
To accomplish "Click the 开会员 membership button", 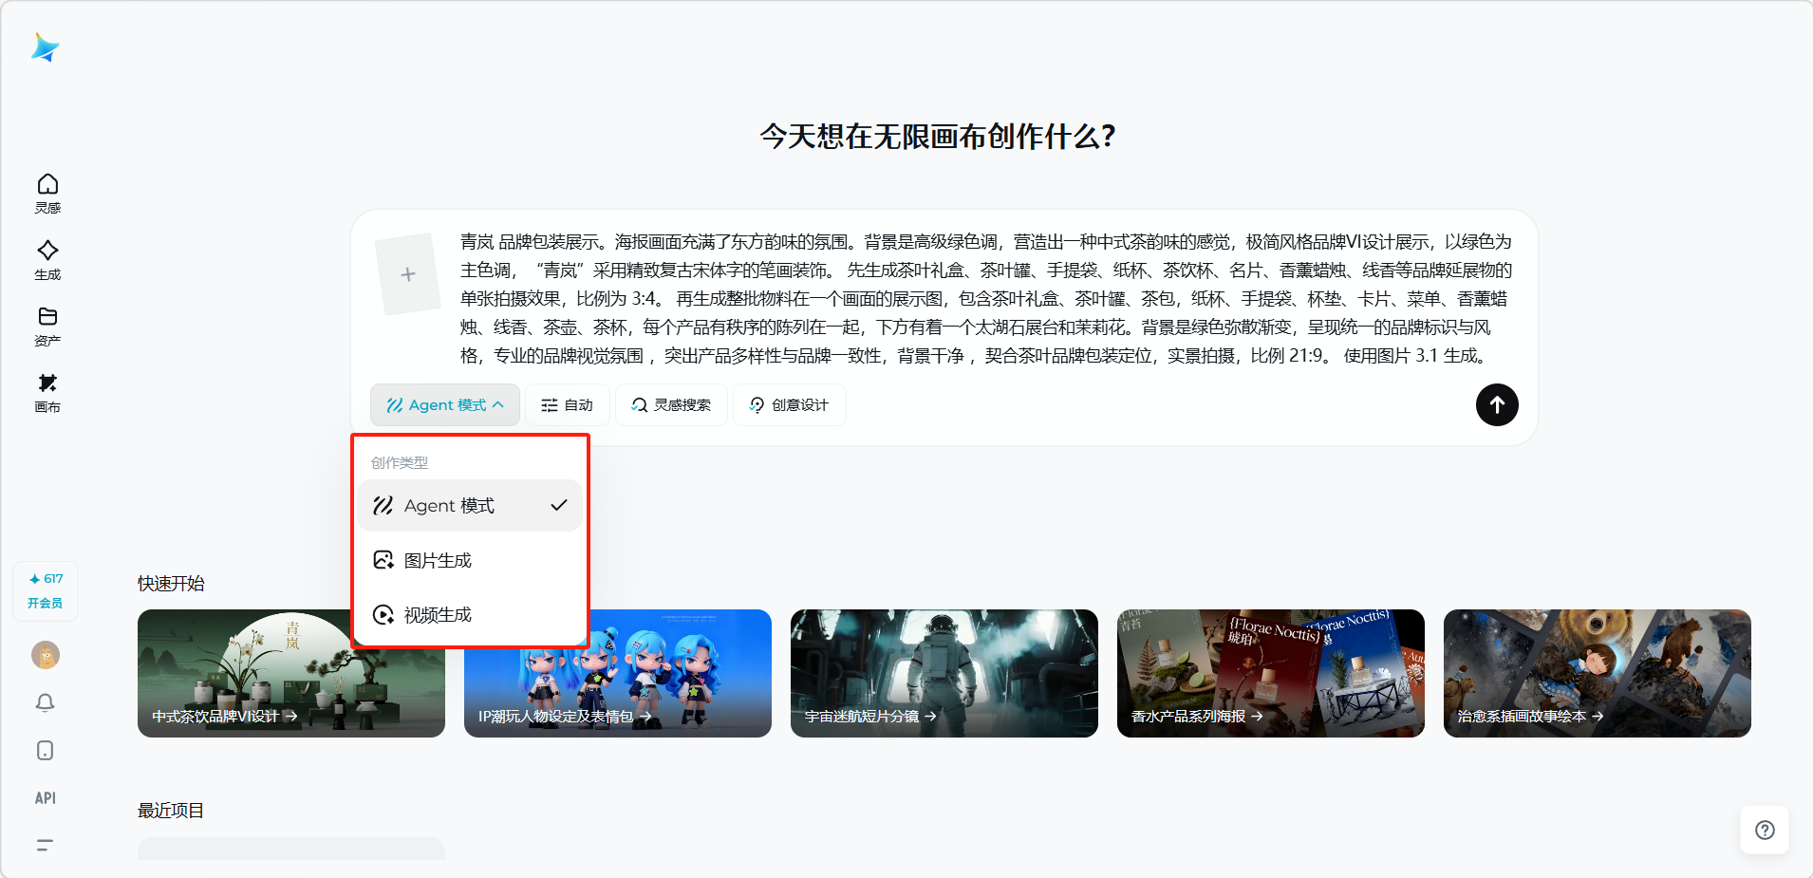I will pyautogui.click(x=45, y=603).
